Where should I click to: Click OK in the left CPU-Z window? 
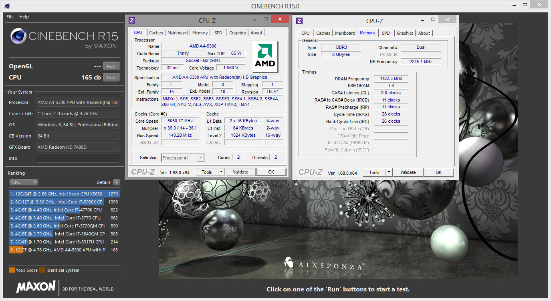271,172
